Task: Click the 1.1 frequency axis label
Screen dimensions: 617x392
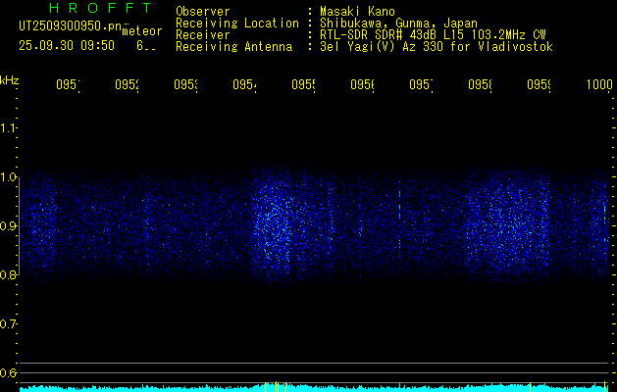Action: click(8, 127)
